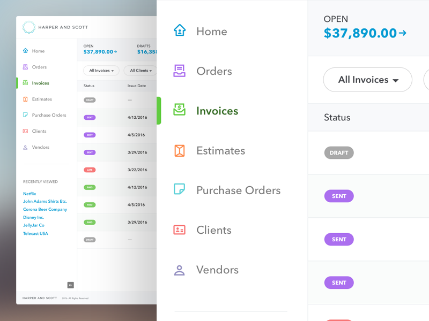Click the large teal Purchase Orders icon

point(180,189)
